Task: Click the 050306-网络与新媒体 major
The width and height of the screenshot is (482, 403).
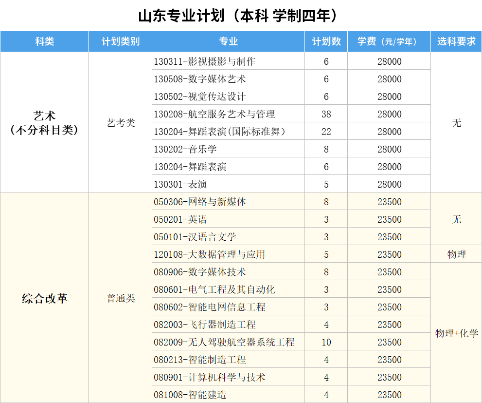Action: (200, 202)
